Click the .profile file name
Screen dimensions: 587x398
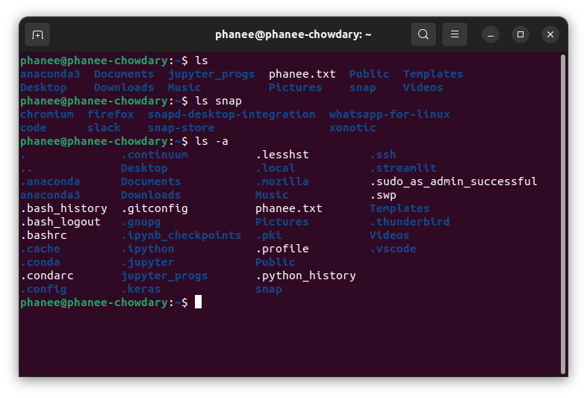point(282,249)
